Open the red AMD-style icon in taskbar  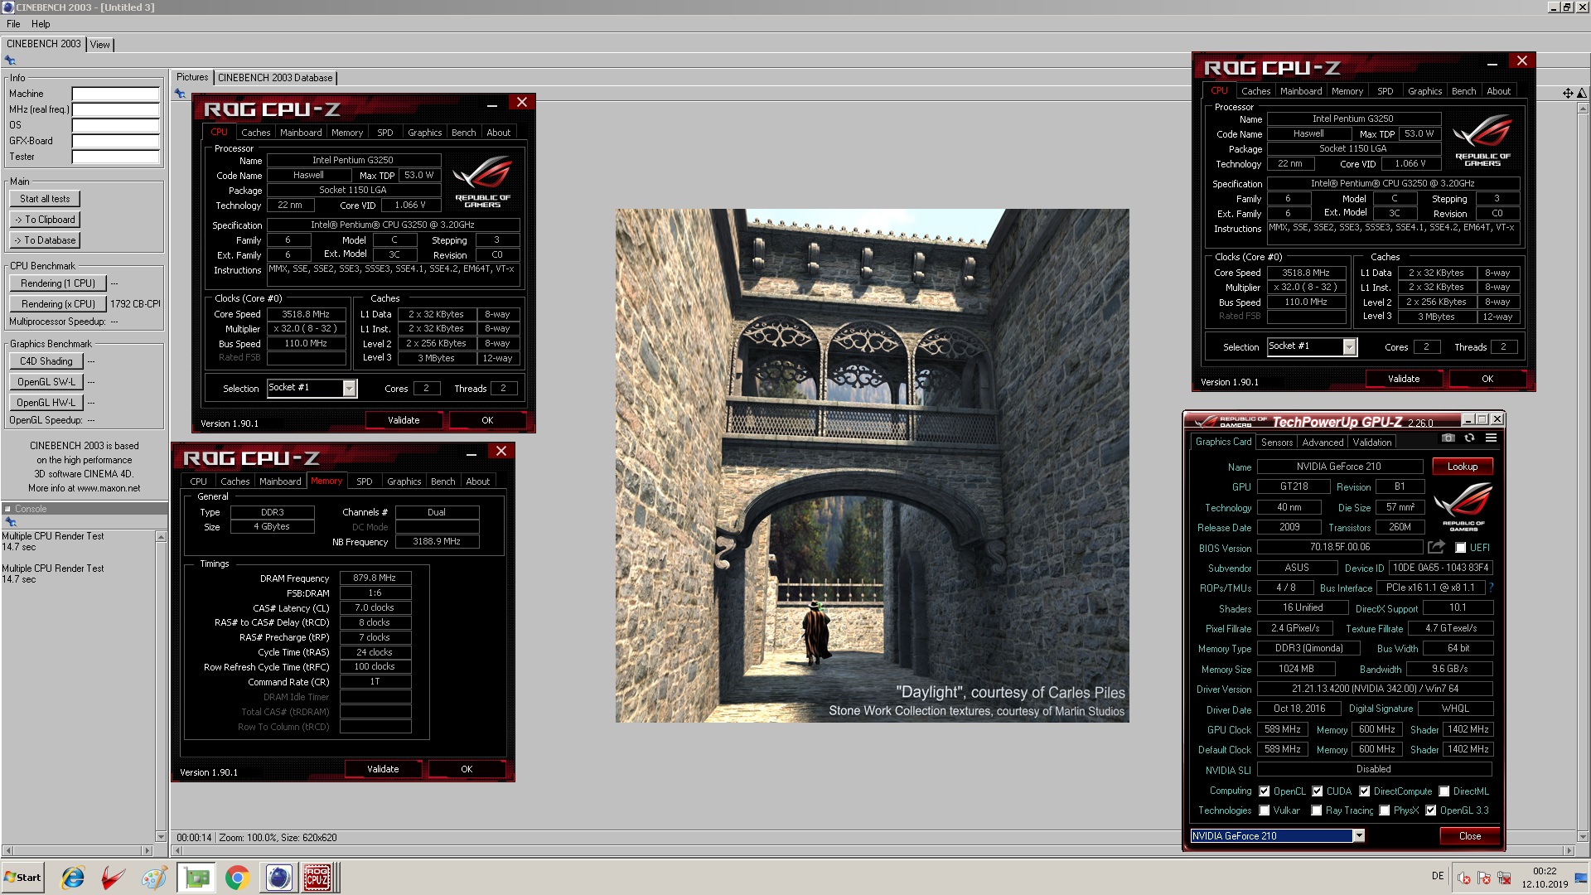pyautogui.click(x=113, y=878)
